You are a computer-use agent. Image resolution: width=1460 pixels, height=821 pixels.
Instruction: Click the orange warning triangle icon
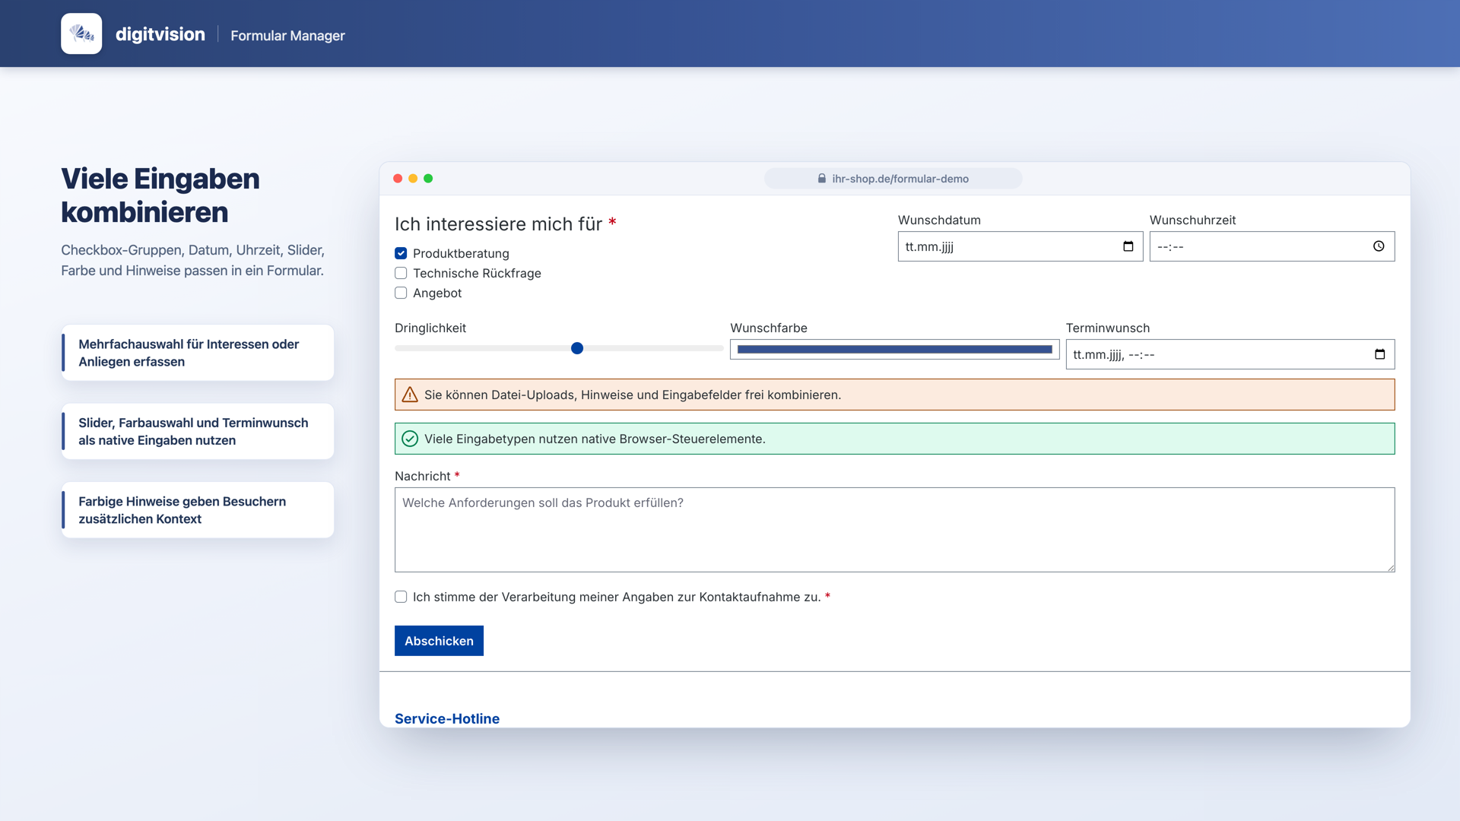410,395
